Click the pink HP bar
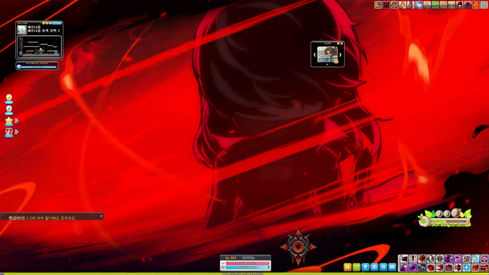 click(x=248, y=263)
